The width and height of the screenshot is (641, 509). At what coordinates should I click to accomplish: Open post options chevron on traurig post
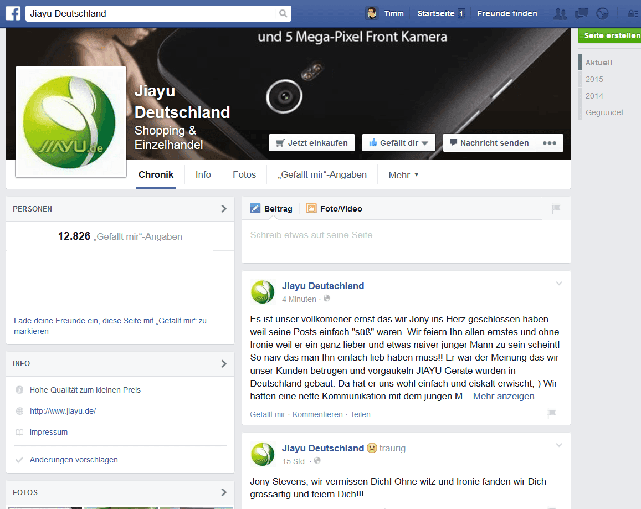(559, 445)
